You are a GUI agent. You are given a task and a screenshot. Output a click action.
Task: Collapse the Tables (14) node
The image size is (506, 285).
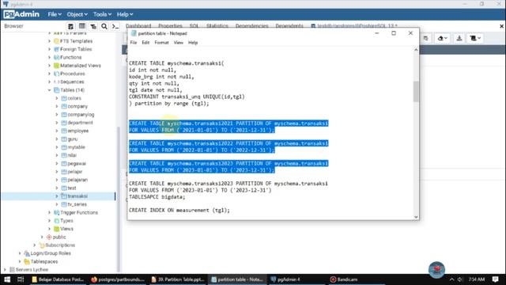pos(49,90)
